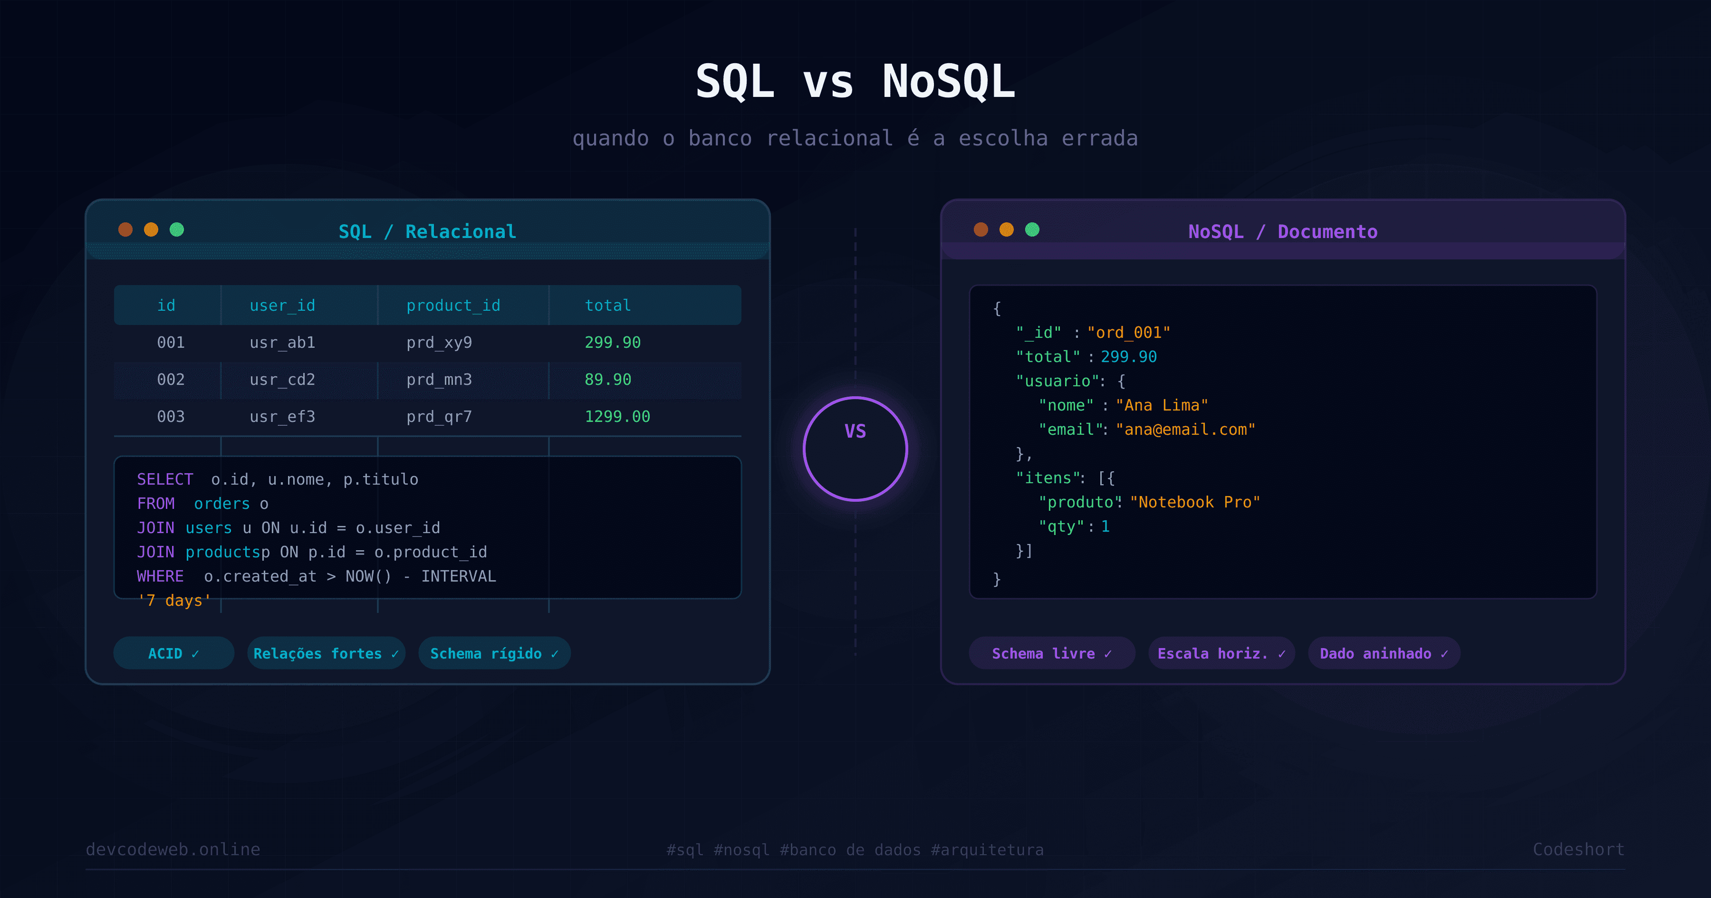Click the "Notebook Pro" value in JSON
The width and height of the screenshot is (1711, 898).
pyautogui.click(x=1195, y=503)
